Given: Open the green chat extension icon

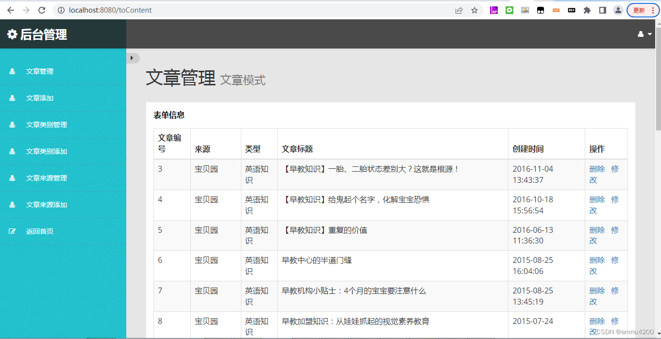Looking at the screenshot, I should pos(509,10).
